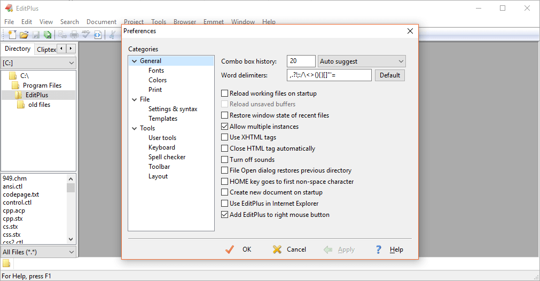This screenshot has height=281, width=540.
Task: Check File Open dialog restores previous directory
Action: [224, 170]
